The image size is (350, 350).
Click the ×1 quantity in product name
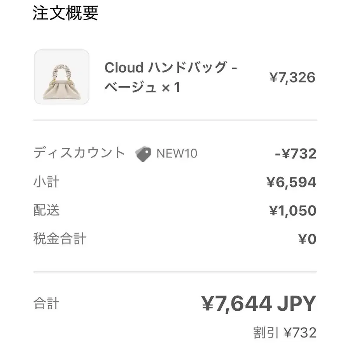(x=171, y=87)
